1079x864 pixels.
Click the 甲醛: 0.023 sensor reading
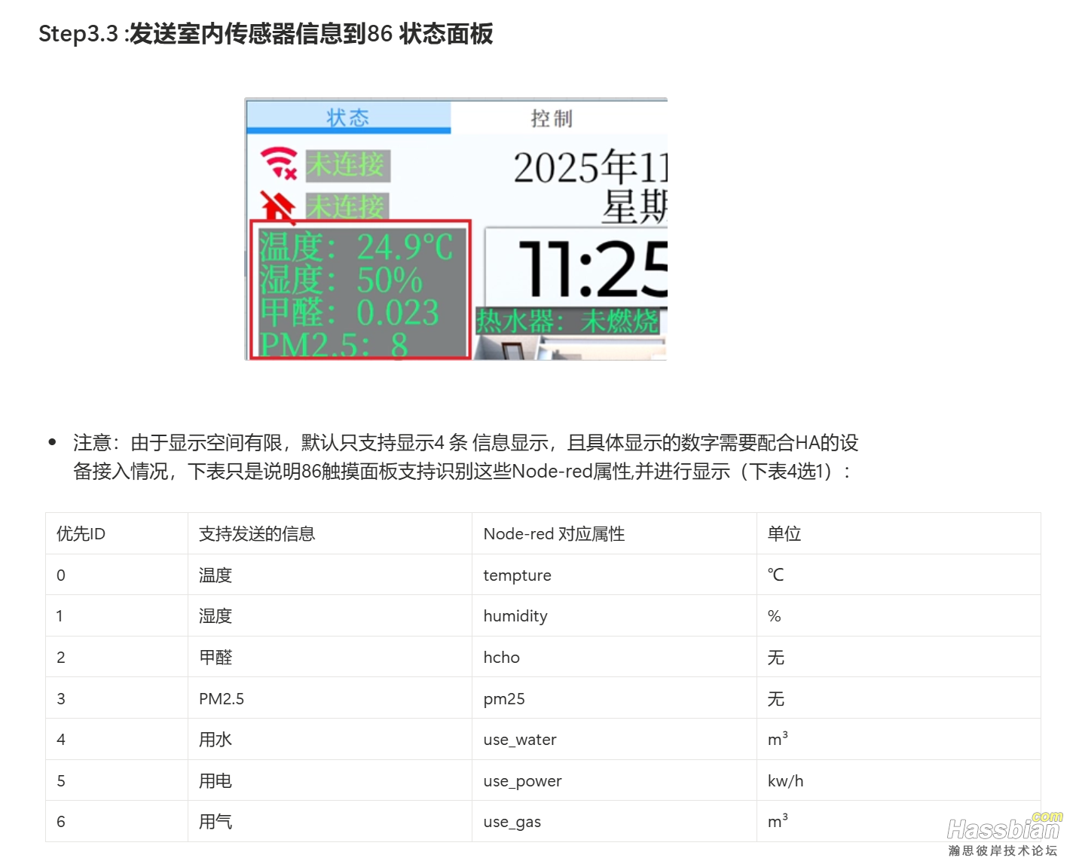click(349, 313)
